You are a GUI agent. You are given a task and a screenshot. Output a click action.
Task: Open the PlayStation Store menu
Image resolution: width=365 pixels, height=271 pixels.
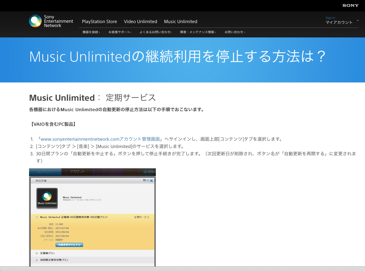pyautogui.click(x=99, y=21)
